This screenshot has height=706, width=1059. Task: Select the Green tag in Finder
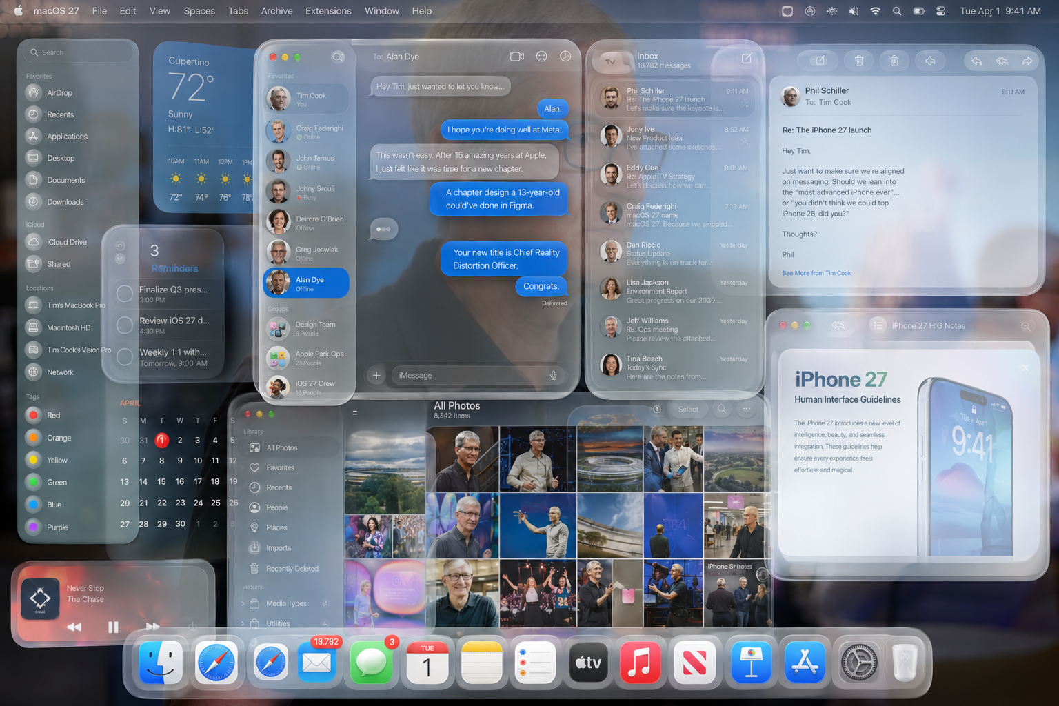tap(47, 482)
